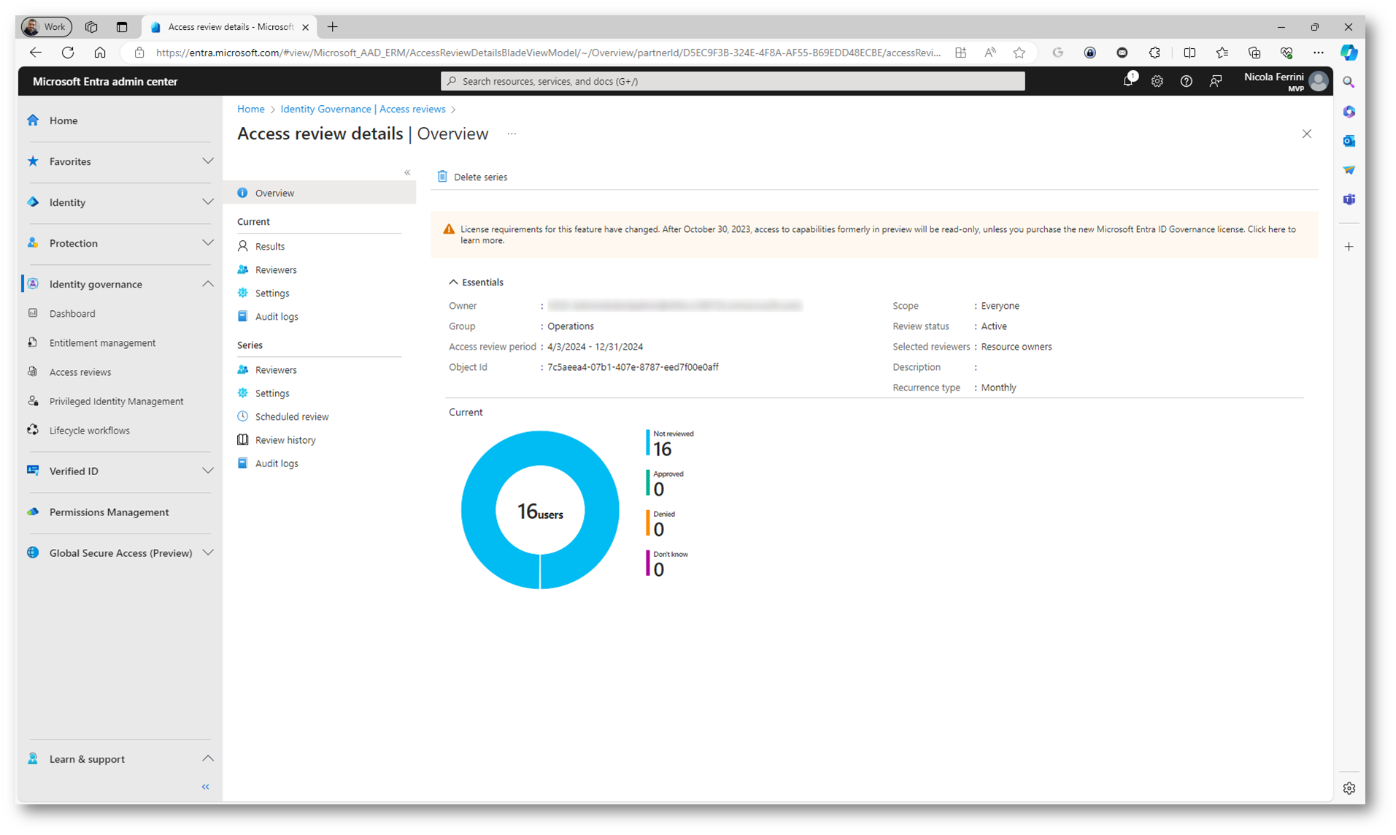Image resolution: width=1396 pixels, height=835 pixels.
Task: Open the Copilot sidebar icon
Action: coord(1349,53)
